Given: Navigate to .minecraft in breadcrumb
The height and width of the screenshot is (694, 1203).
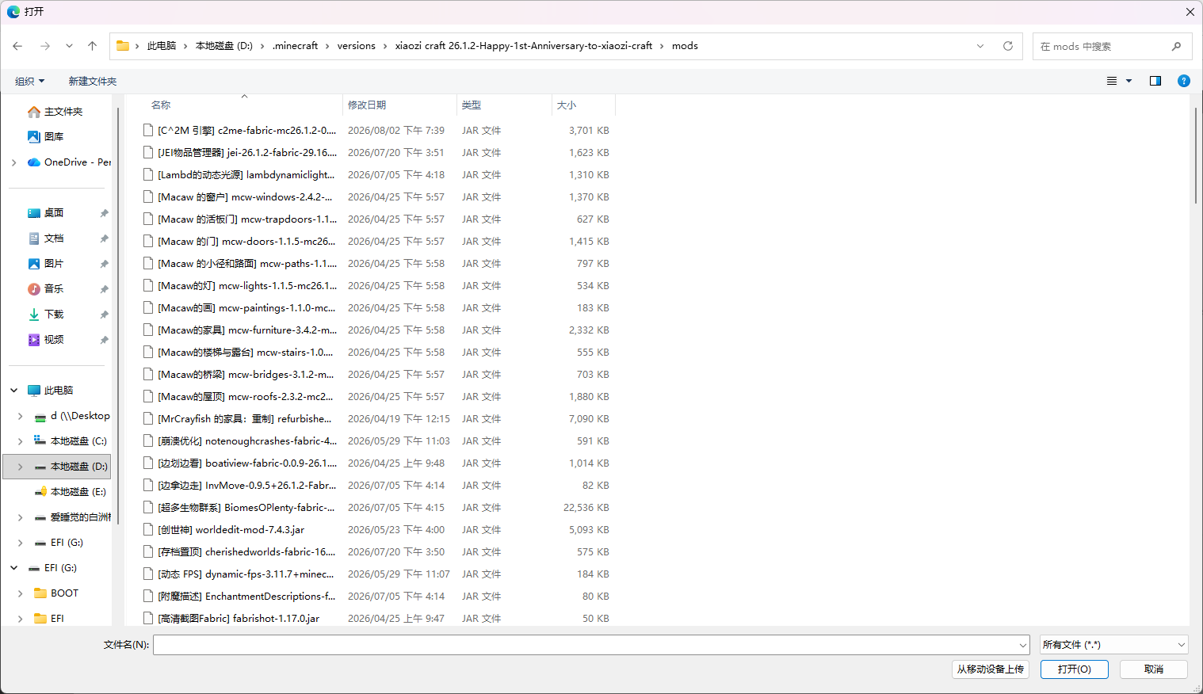Looking at the screenshot, I should pos(295,46).
